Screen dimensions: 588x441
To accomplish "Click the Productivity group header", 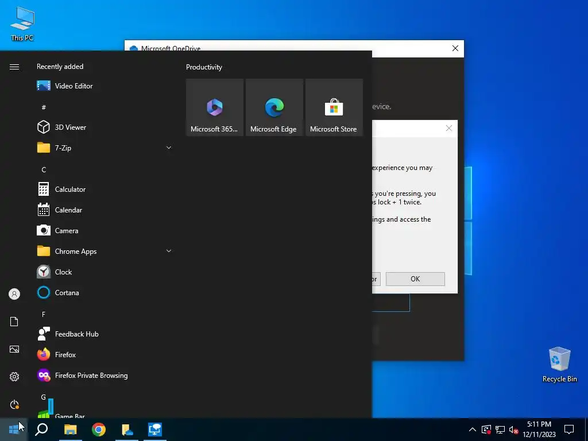I will pos(204,67).
